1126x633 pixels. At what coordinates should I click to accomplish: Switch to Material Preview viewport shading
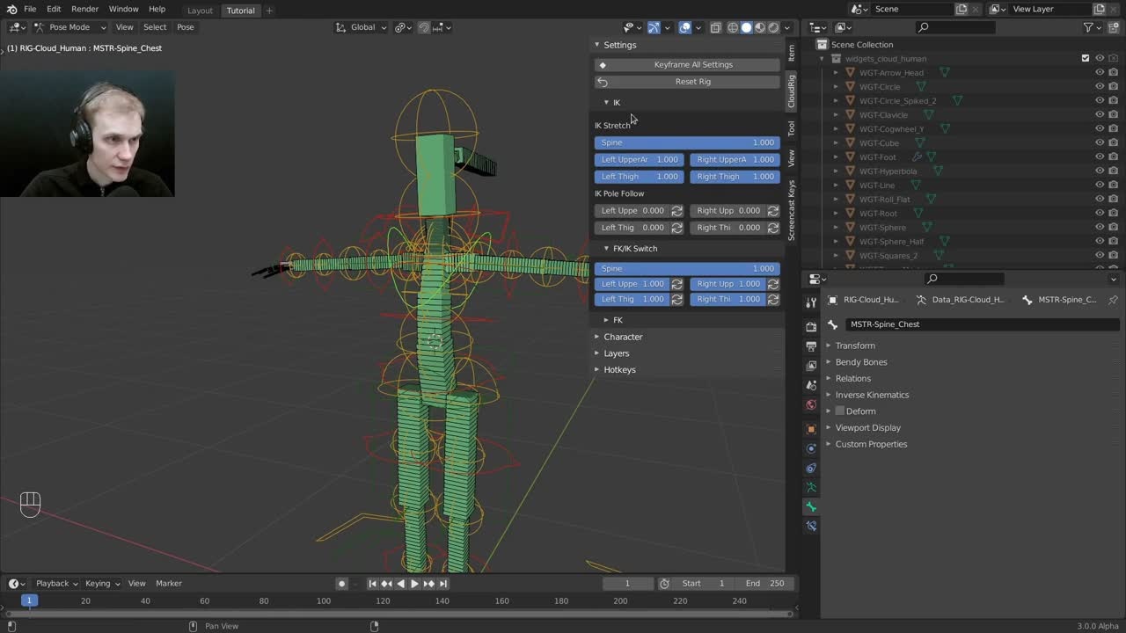759,27
